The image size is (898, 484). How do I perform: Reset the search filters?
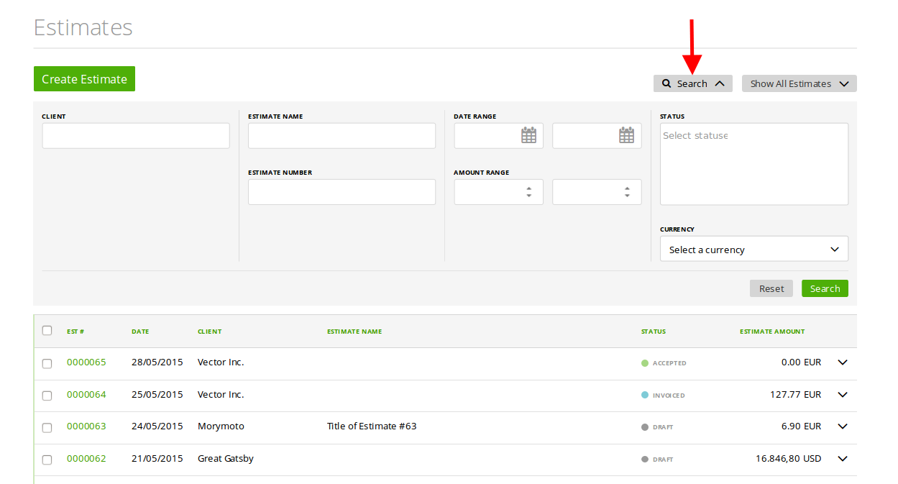[x=771, y=288]
